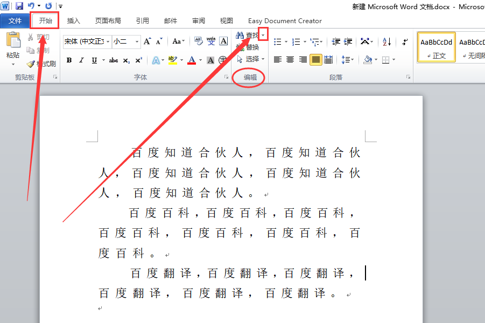The height and width of the screenshot is (323, 485).
Task: Open the Chinese layout (Asian typography) menu
Action: 367,42
